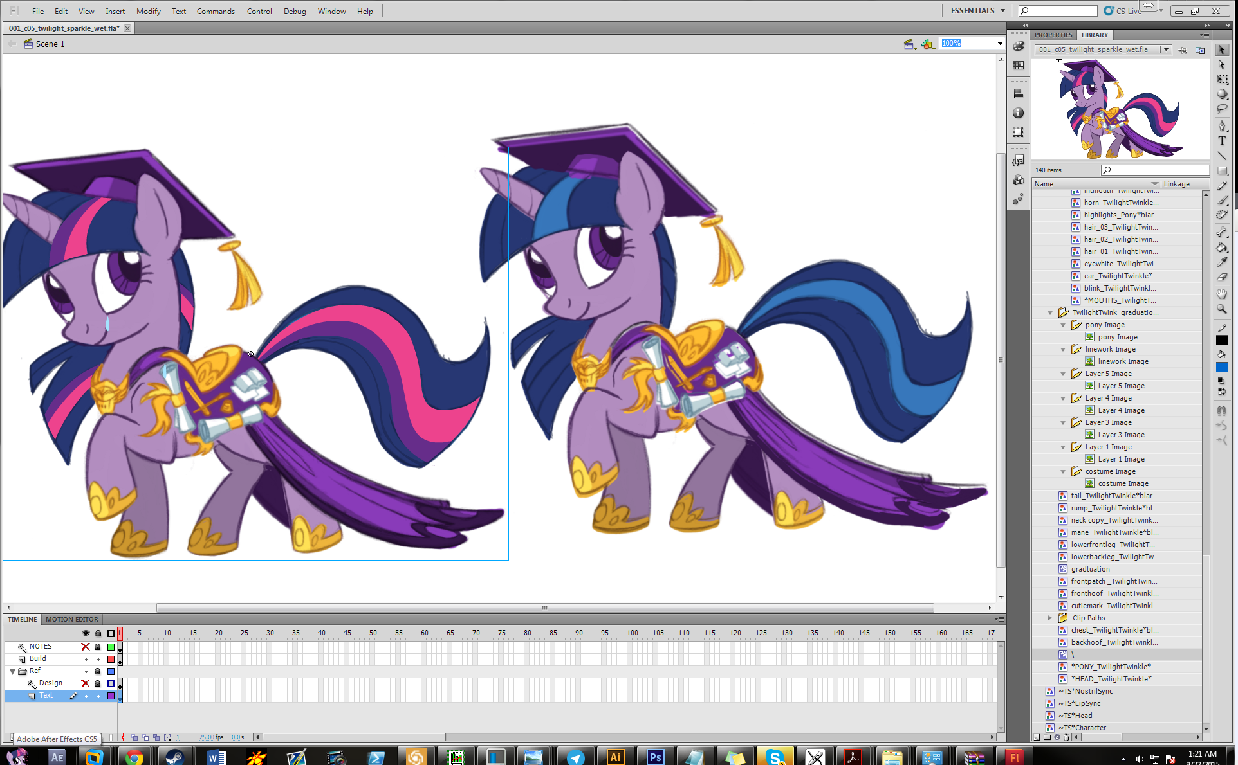This screenshot has height=765, width=1238.
Task: Select the Lasso tool
Action: tap(1222, 109)
